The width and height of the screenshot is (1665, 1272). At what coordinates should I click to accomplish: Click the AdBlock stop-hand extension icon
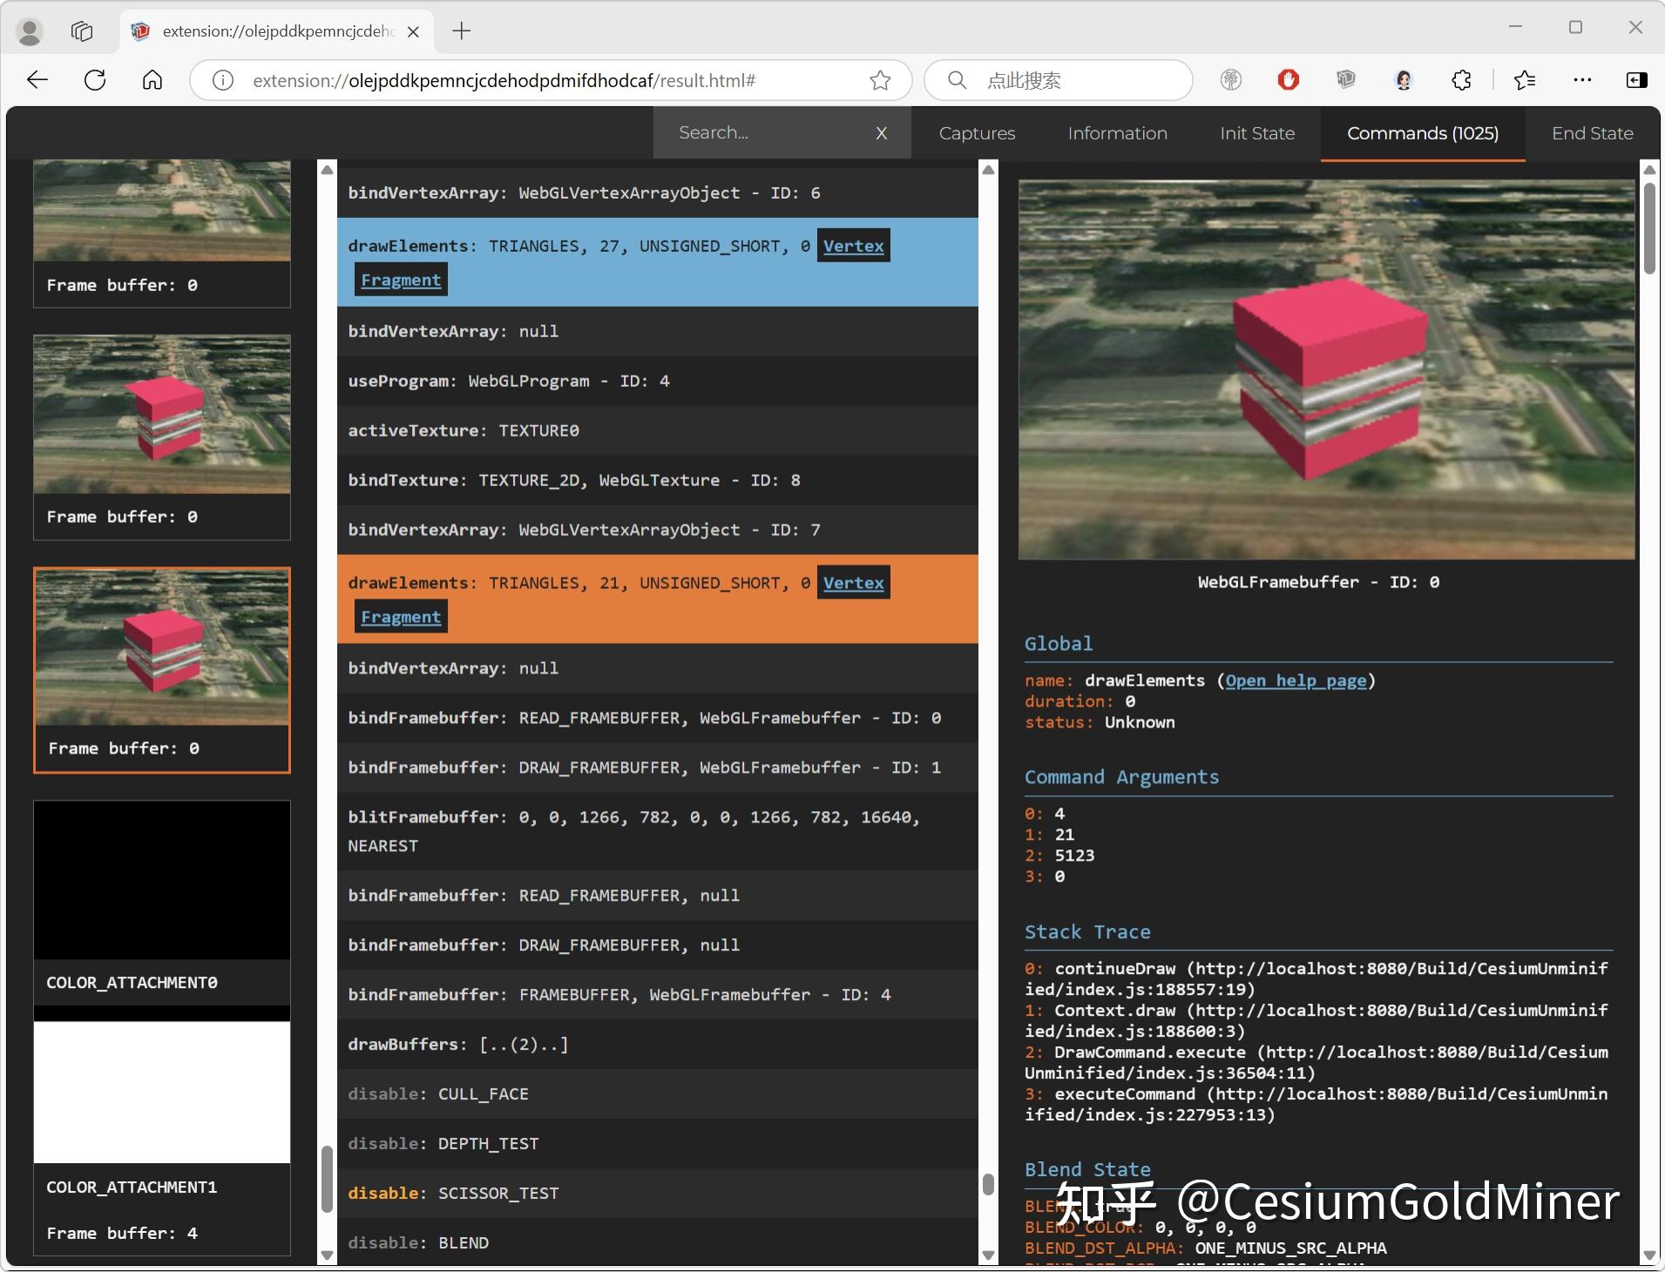(1288, 79)
